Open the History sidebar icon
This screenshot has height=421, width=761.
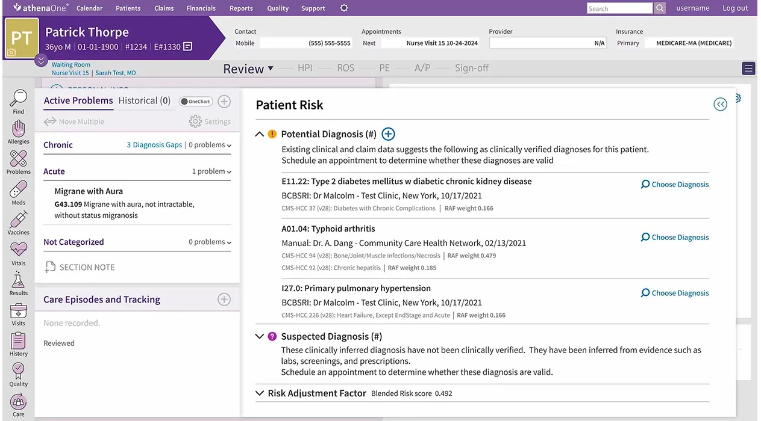pyautogui.click(x=18, y=340)
